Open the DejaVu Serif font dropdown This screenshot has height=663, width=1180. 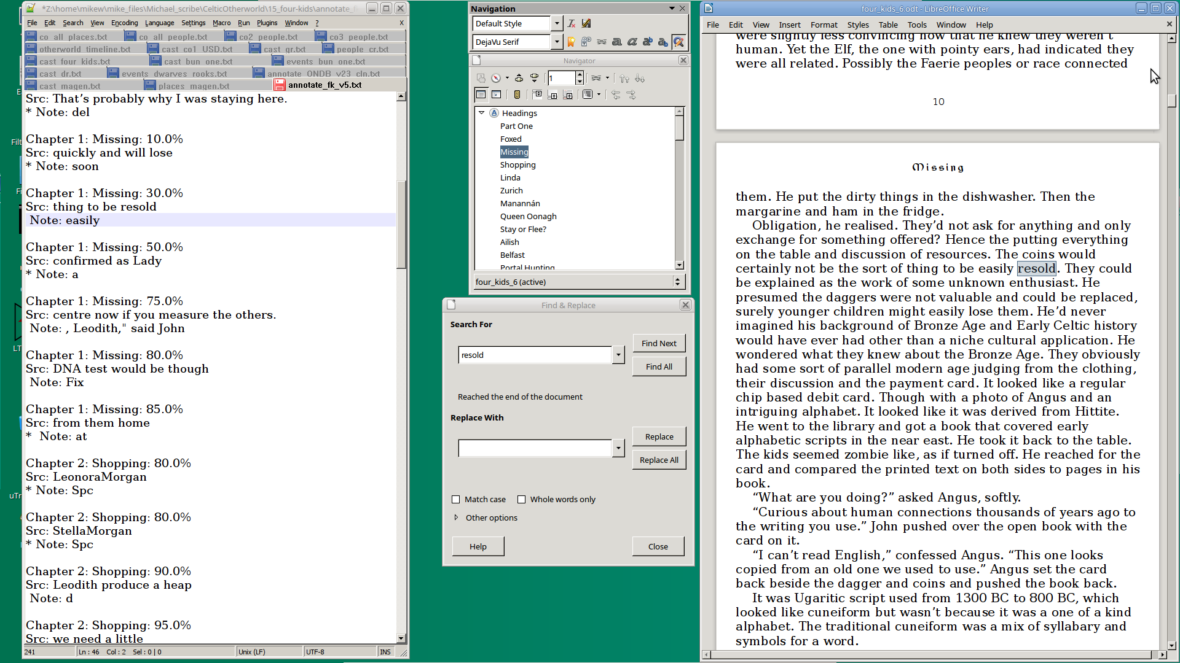(557, 42)
